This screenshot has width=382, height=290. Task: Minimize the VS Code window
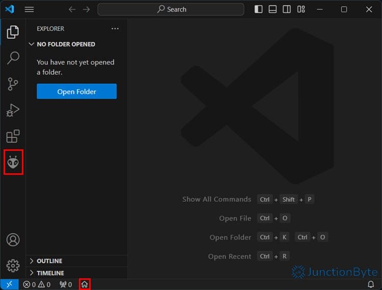[x=320, y=9]
